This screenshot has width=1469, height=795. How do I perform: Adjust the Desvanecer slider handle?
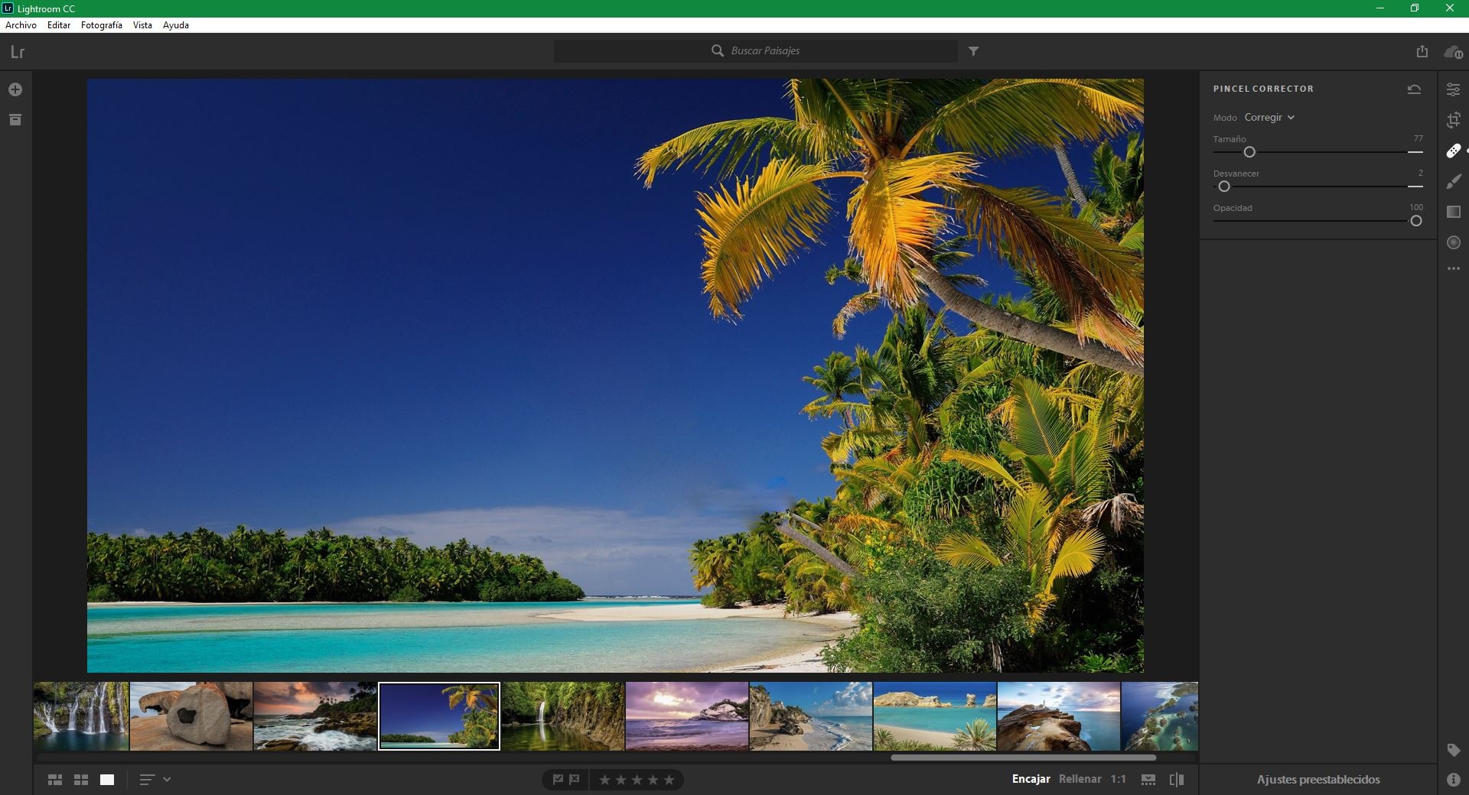click(x=1224, y=187)
